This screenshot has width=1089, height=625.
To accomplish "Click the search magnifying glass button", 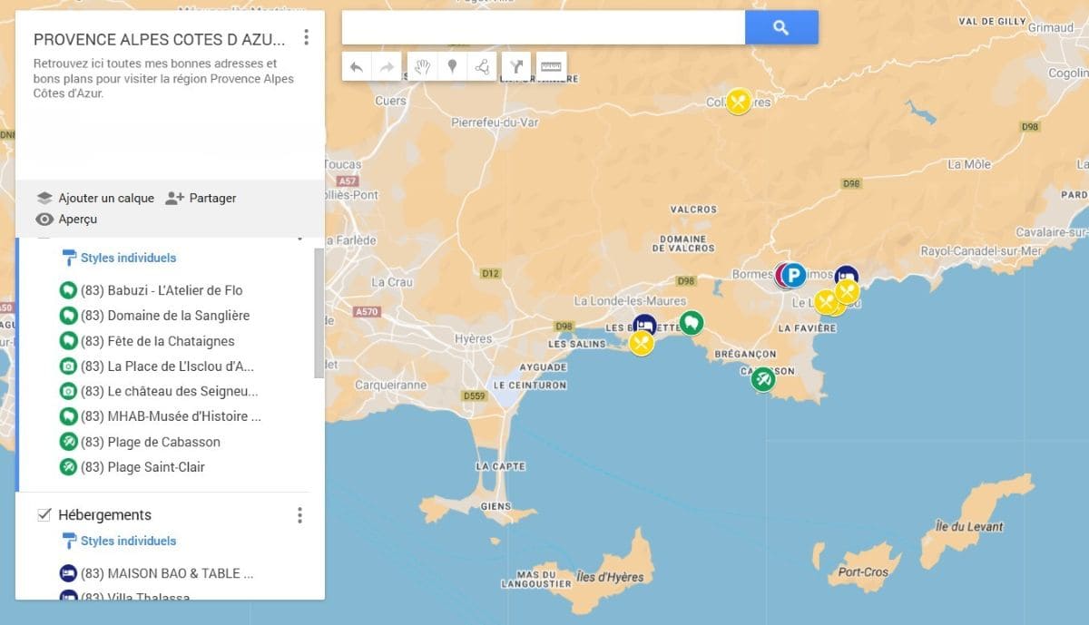I will (781, 27).
